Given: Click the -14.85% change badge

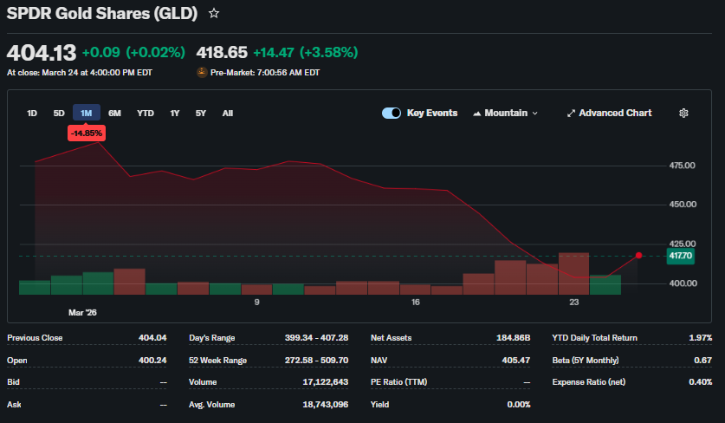Looking at the screenshot, I should 87,133.
